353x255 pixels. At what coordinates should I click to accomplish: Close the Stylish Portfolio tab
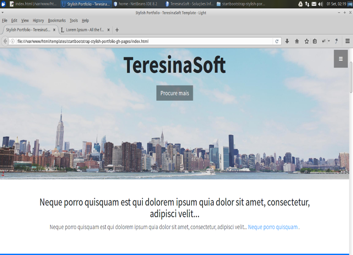point(54,30)
